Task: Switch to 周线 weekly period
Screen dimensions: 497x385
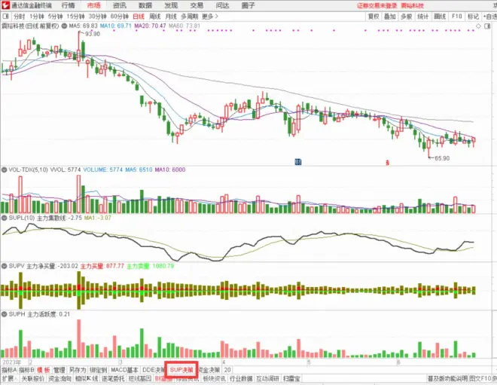Action: click(x=155, y=16)
